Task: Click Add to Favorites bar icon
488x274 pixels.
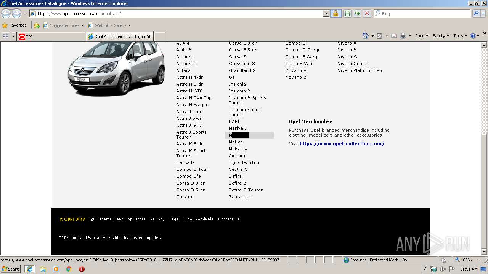Action: pos(37,25)
